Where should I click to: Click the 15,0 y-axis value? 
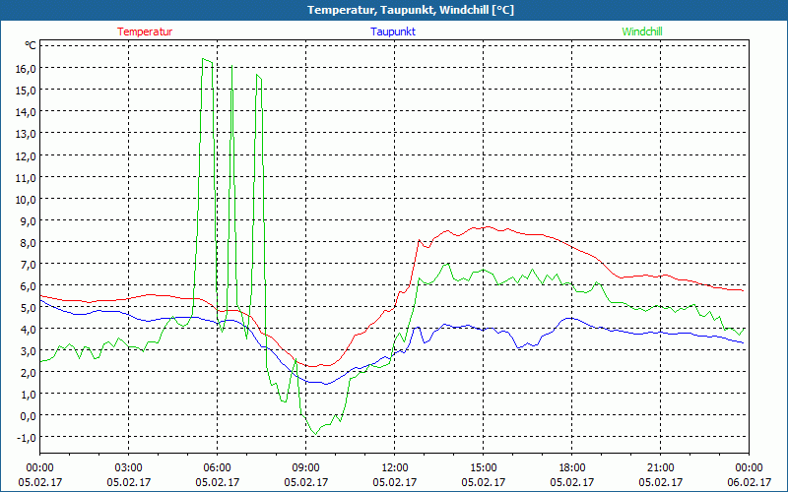pyautogui.click(x=26, y=91)
